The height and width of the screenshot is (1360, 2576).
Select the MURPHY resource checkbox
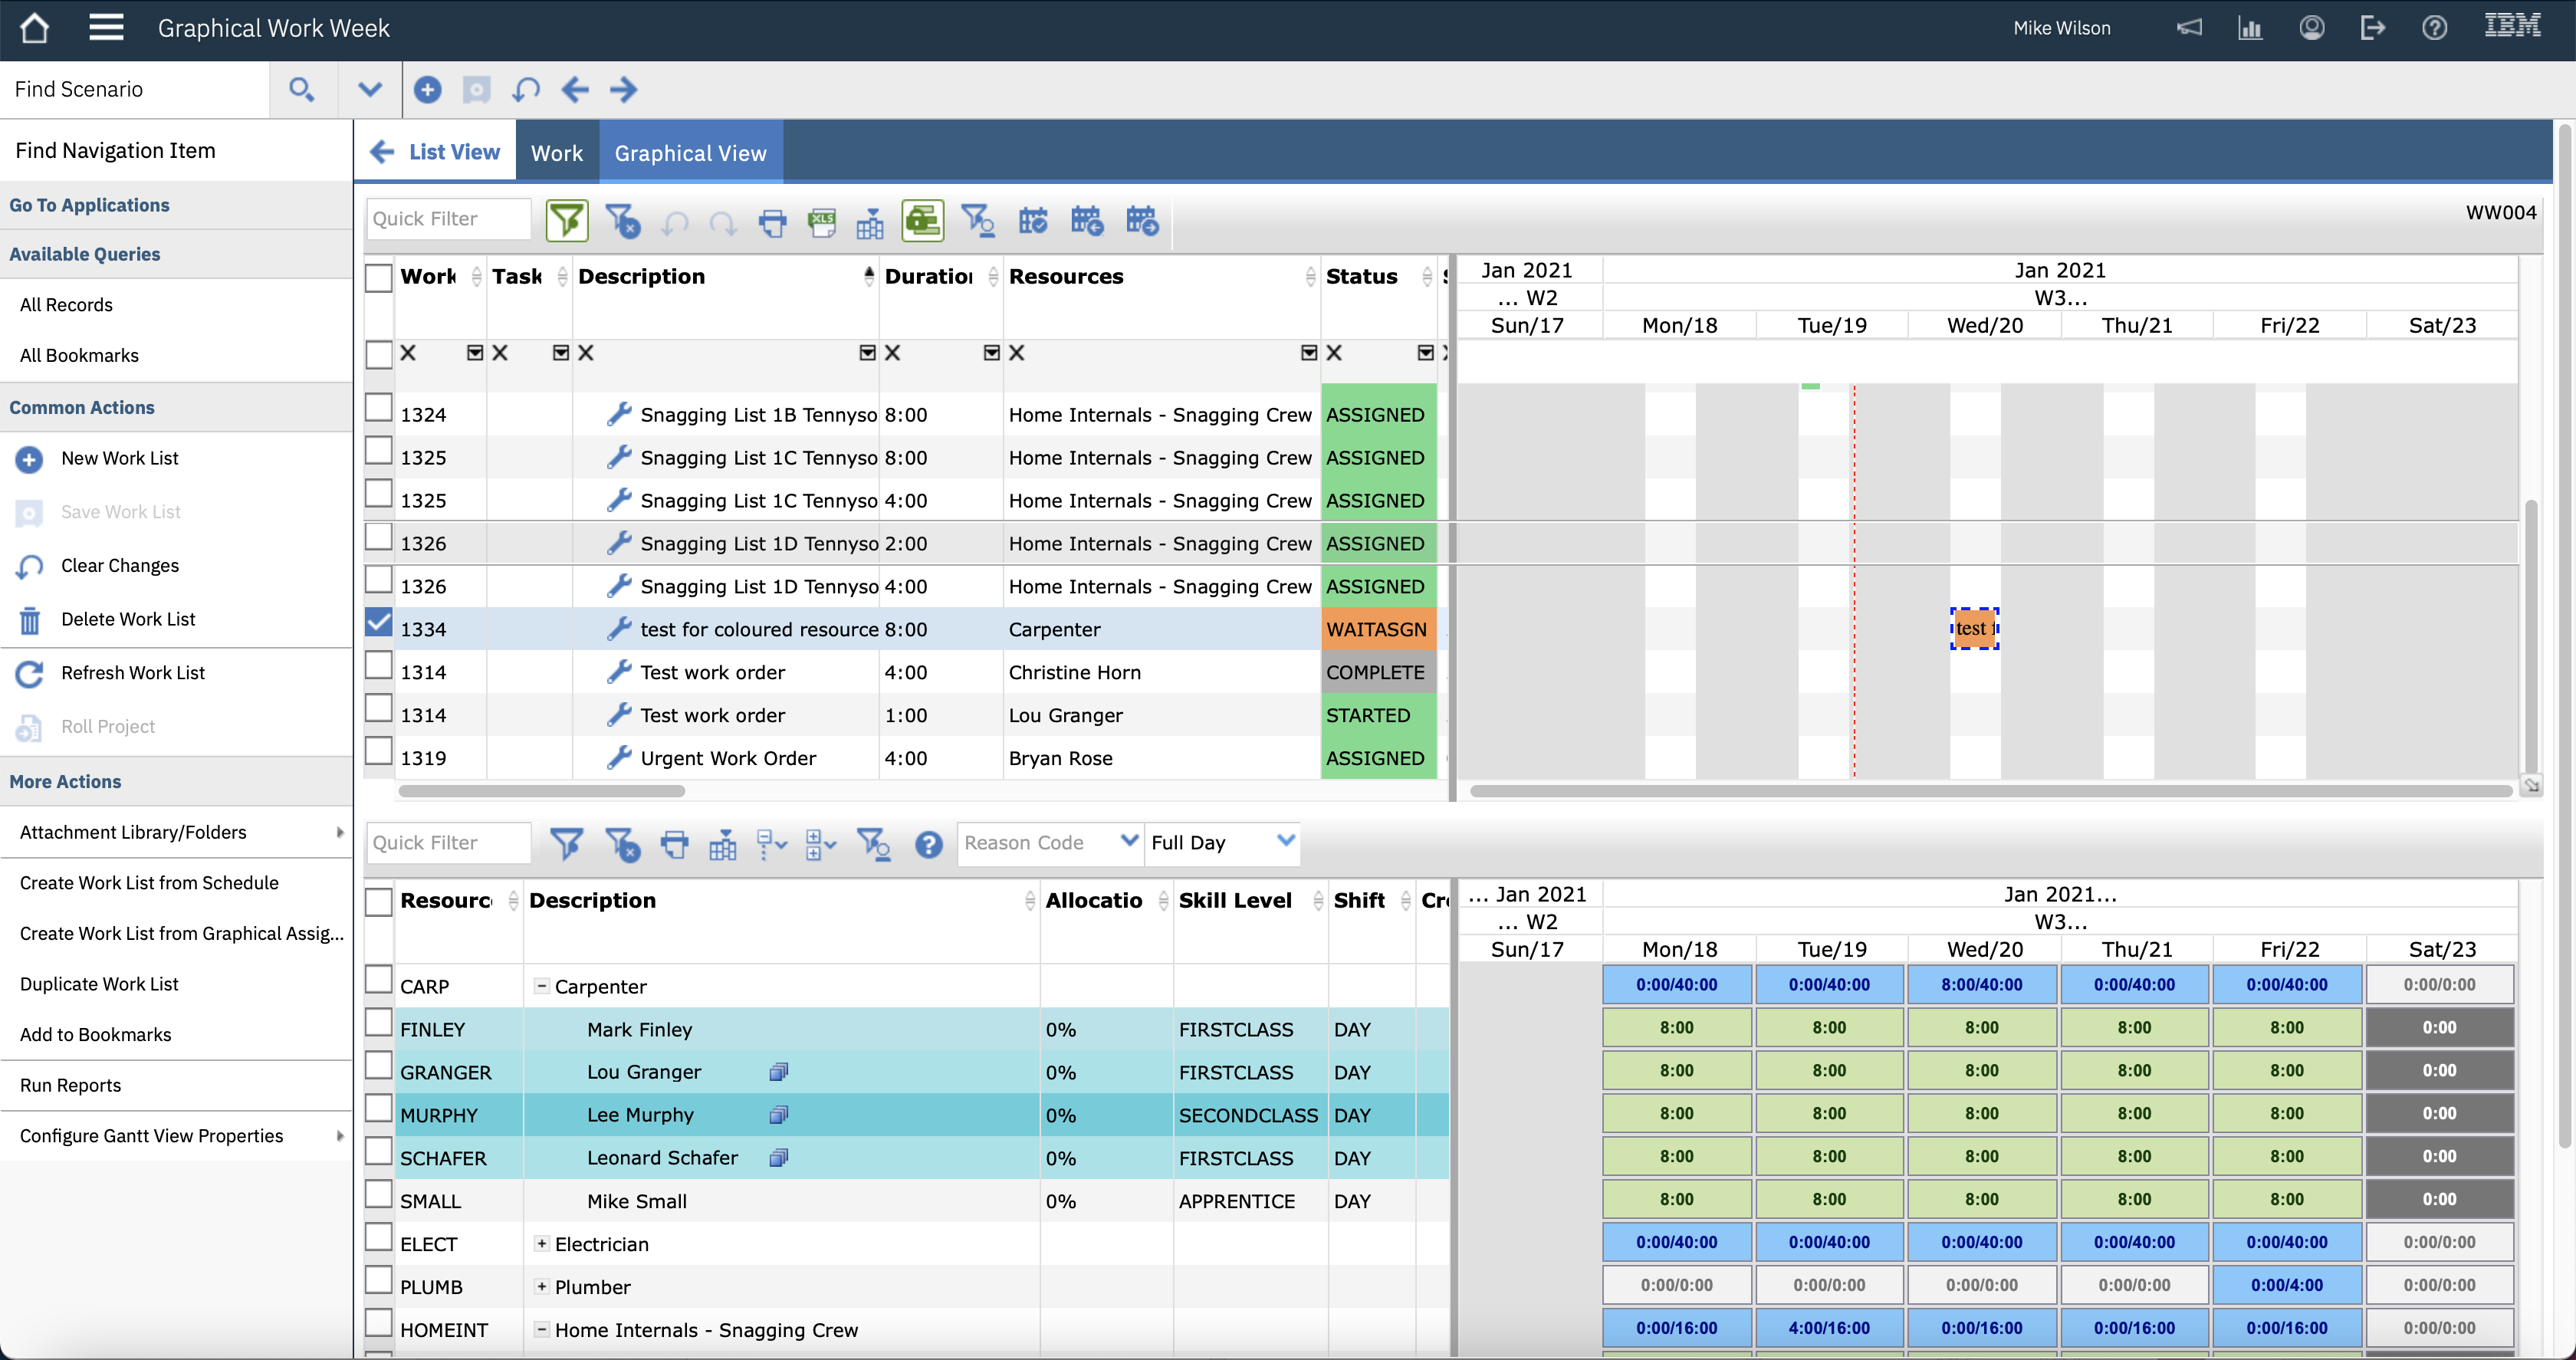pyautogui.click(x=379, y=1108)
